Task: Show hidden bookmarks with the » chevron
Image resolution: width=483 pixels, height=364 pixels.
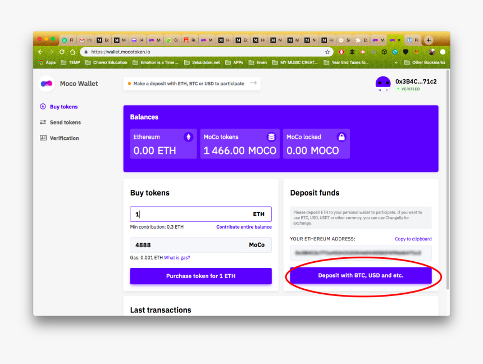Action: [396, 62]
